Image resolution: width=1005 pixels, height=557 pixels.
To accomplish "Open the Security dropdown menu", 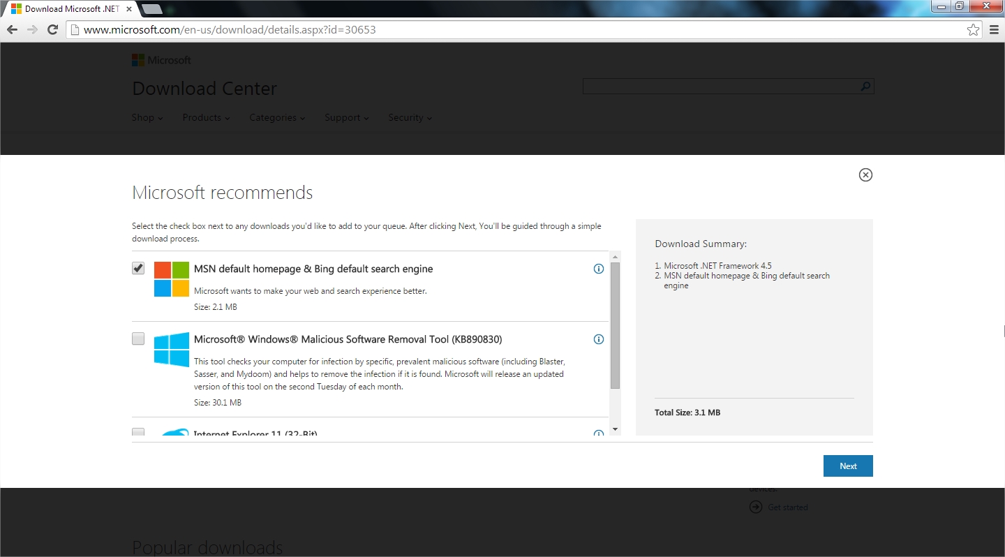I will (410, 117).
